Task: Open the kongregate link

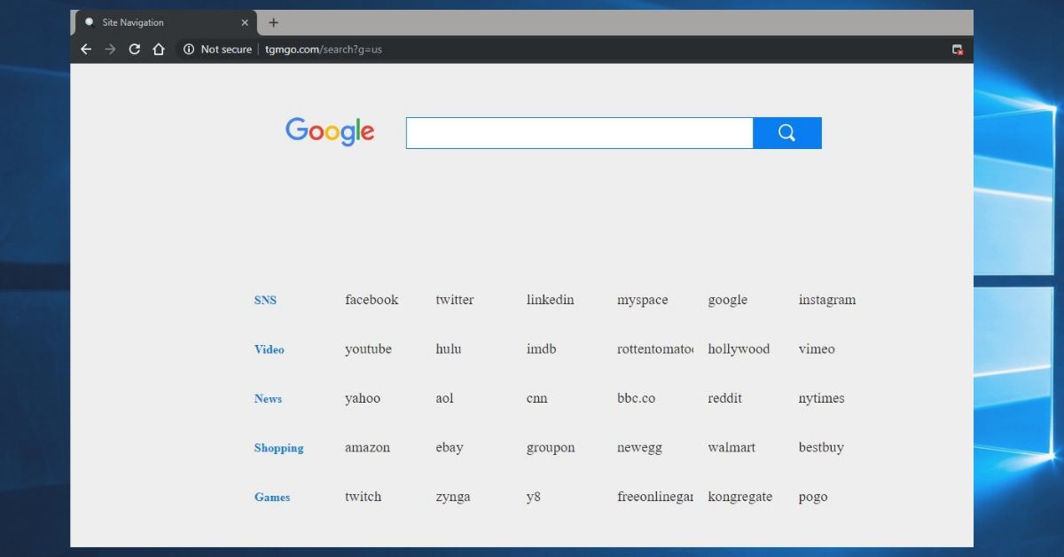Action: (740, 498)
